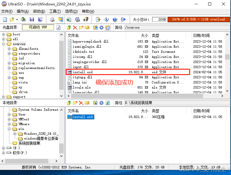This screenshot has width=231, height=175.
Task: Collapse the sources folder node
Action: click(3, 44)
